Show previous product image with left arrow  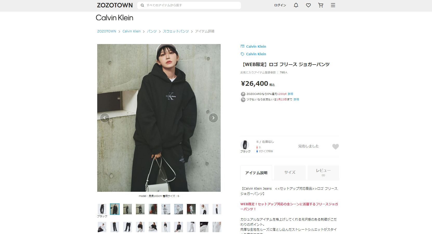[x=104, y=118]
